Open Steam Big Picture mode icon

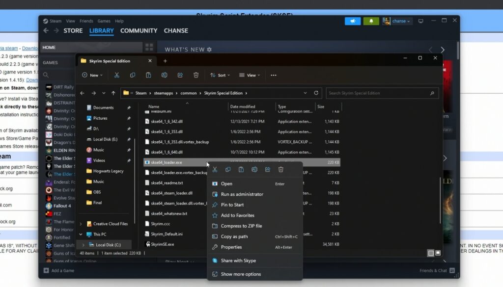pyautogui.click(x=420, y=21)
